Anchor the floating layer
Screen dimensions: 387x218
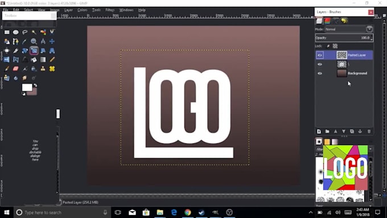click(x=360, y=131)
